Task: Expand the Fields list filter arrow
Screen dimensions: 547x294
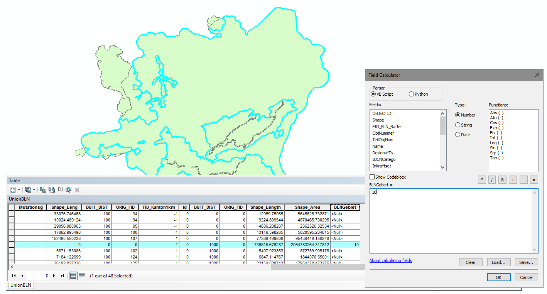Action: tap(449, 112)
